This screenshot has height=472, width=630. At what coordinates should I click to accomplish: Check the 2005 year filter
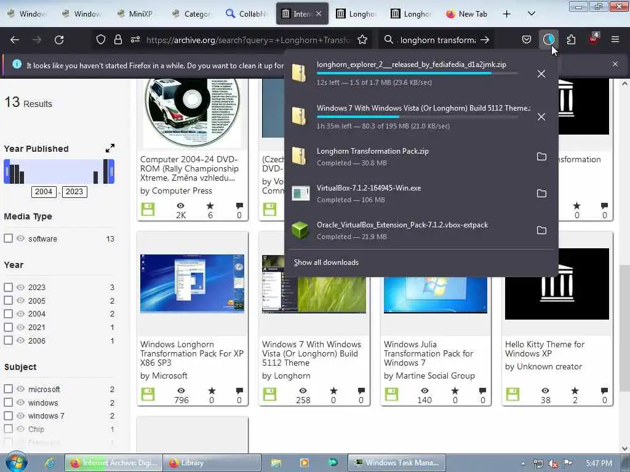pos(9,300)
